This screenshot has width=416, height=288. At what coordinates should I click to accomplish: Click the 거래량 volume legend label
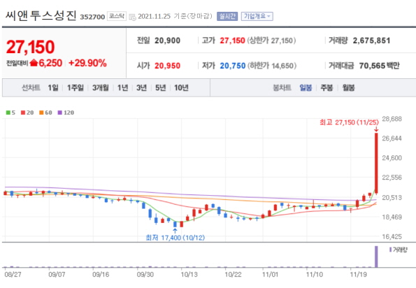pos(400,250)
